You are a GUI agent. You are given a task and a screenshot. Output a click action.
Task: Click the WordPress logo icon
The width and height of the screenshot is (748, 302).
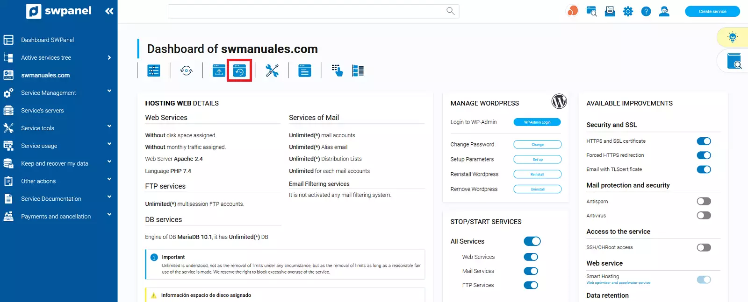pyautogui.click(x=559, y=101)
